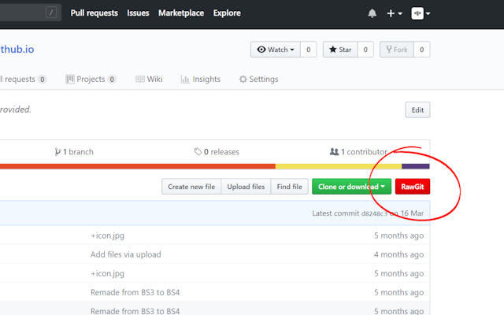The height and width of the screenshot is (315, 504).
Task: Click the eye icon in Watch button
Action: click(261, 50)
